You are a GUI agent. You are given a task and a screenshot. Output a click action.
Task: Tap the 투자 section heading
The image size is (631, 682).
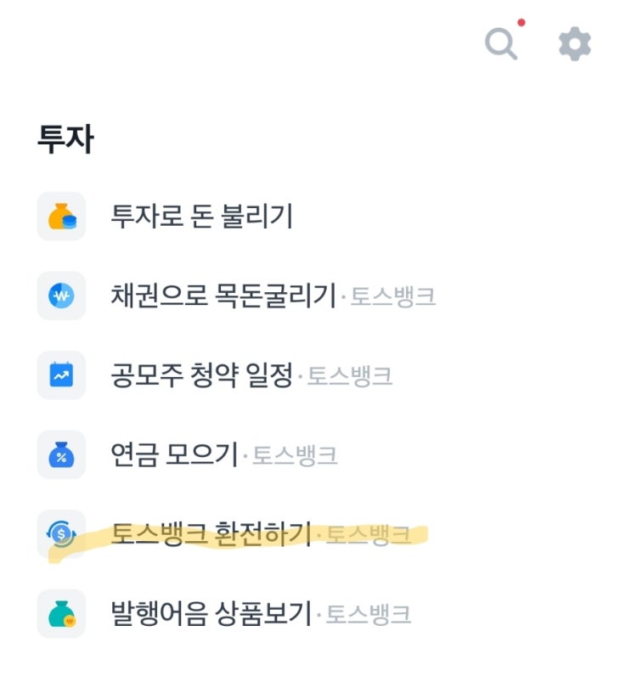pos(65,138)
